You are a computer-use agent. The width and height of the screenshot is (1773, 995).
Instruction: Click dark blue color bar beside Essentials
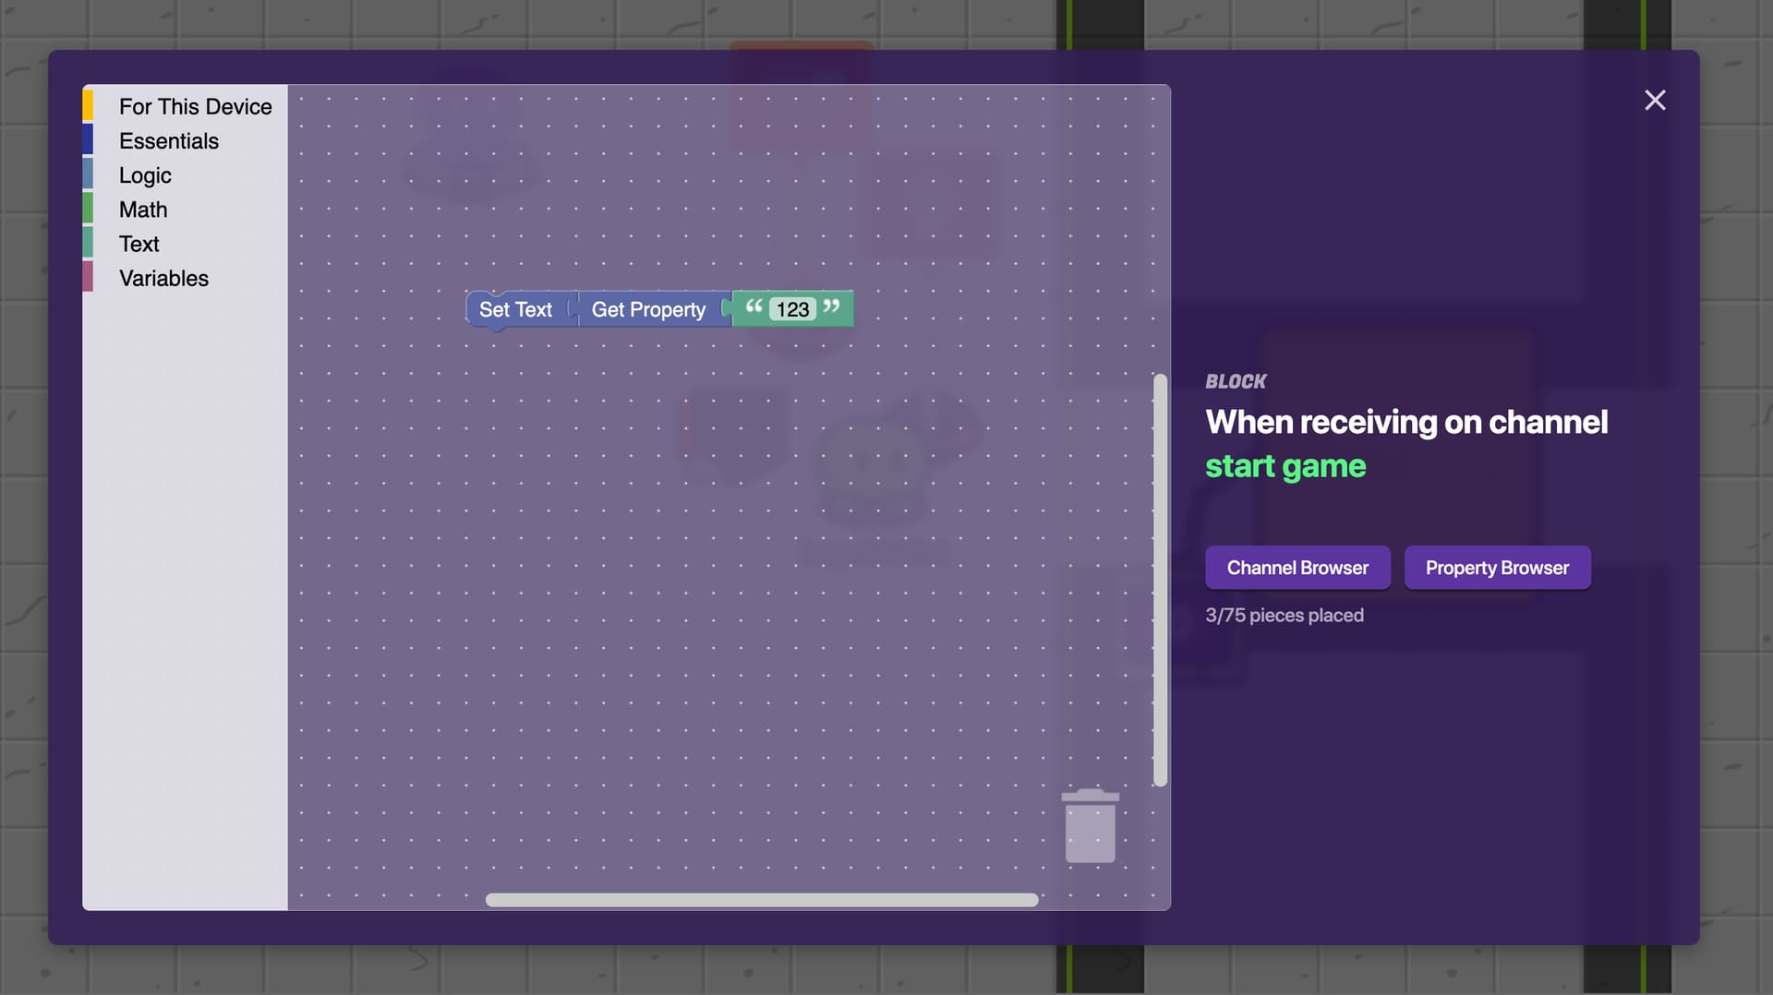(x=88, y=140)
